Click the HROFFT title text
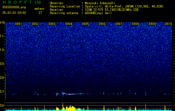 click(x=17, y=2)
